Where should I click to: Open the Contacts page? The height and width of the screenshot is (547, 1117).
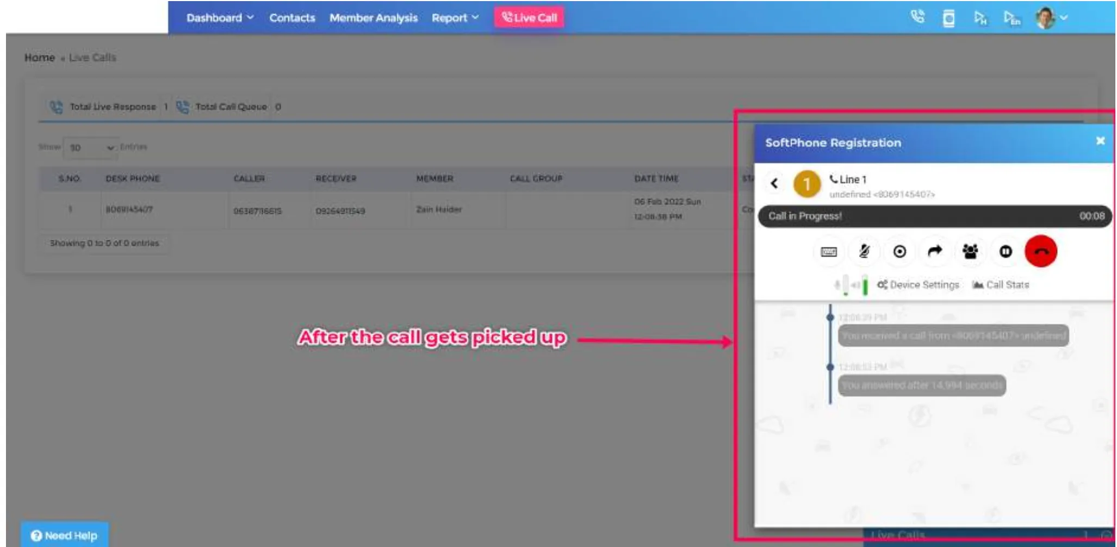[x=292, y=18]
